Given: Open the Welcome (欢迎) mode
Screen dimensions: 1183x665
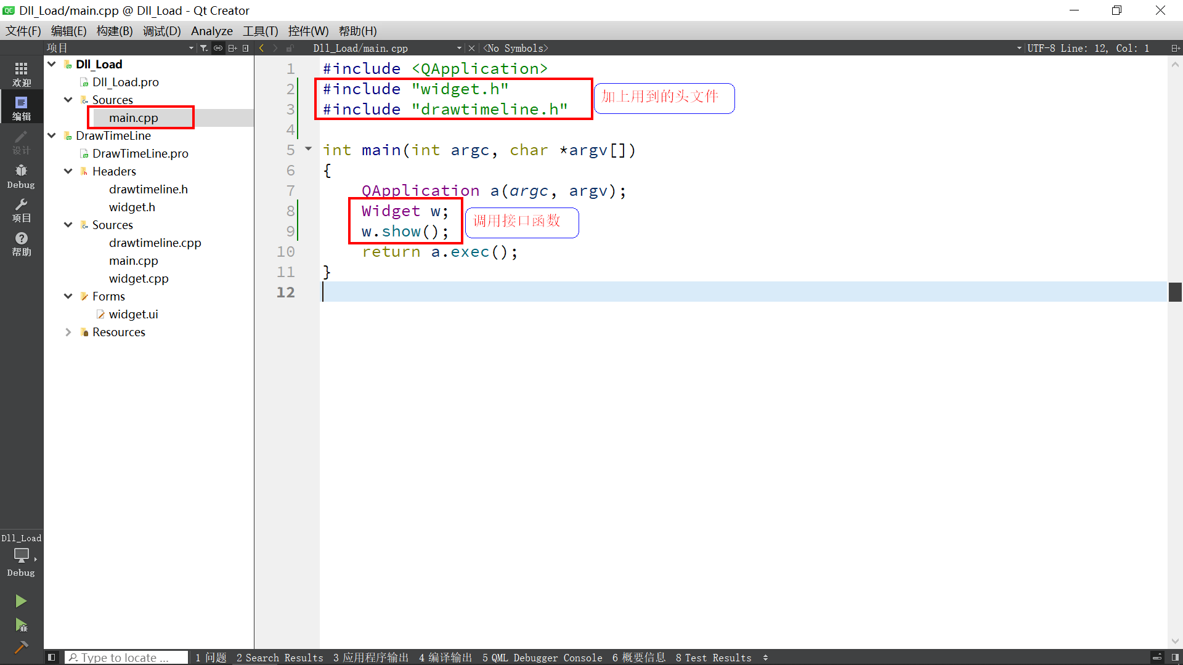Looking at the screenshot, I should [x=21, y=74].
